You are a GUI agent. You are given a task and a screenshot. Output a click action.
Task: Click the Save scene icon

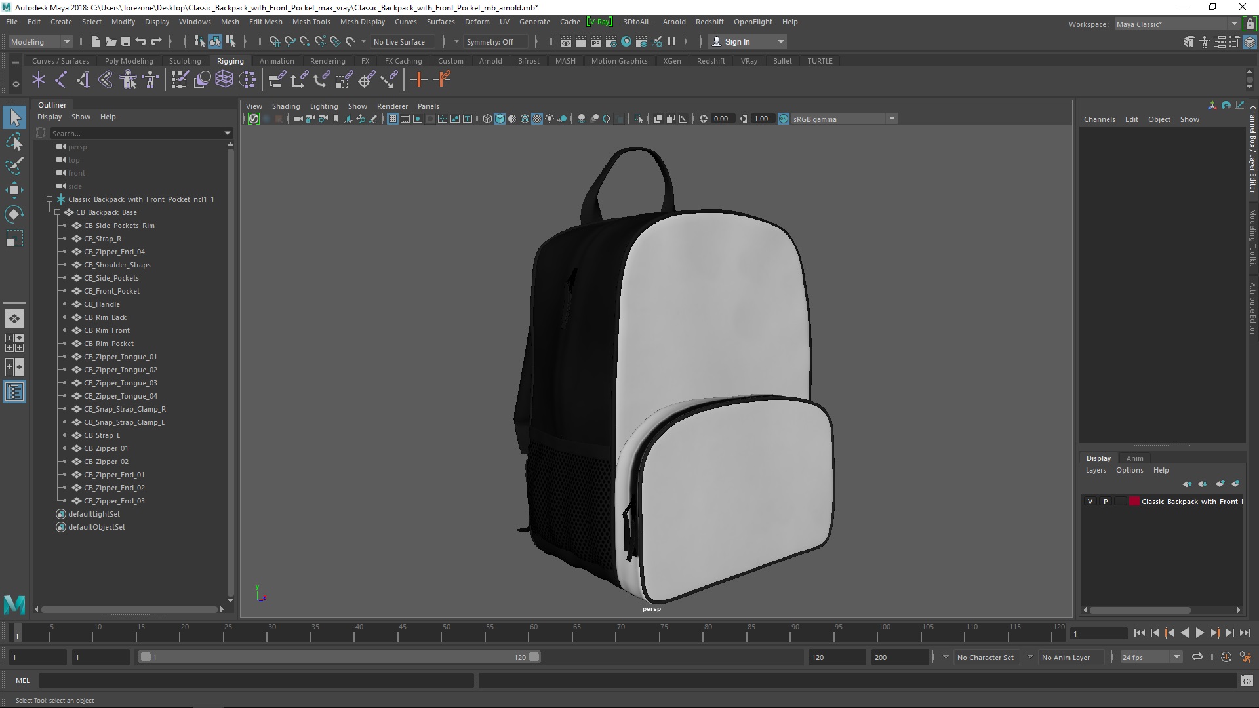pos(126,41)
